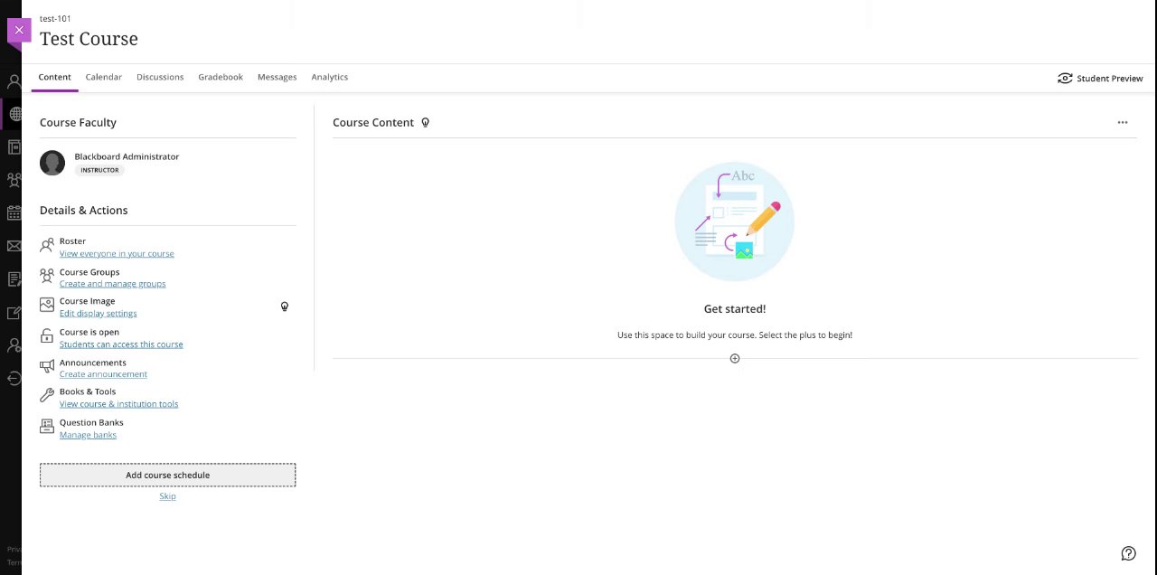
Task: Click the Skip link
Action: (x=167, y=496)
